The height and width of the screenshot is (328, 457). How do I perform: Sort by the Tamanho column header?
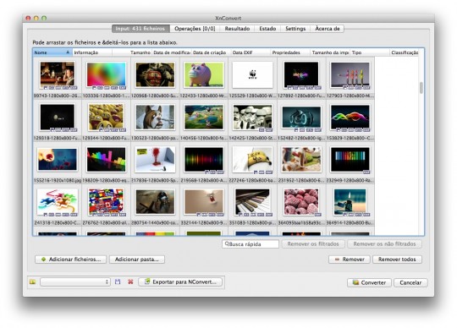pyautogui.click(x=132, y=52)
